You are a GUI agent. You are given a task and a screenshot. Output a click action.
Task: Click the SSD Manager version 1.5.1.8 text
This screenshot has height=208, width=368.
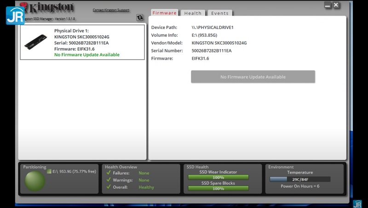coord(50,18)
